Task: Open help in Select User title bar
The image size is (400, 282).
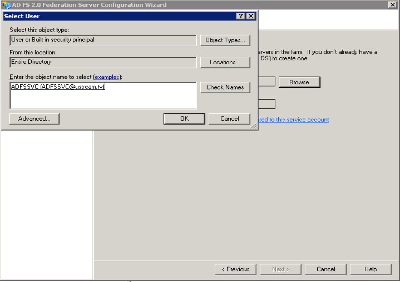Action: pyautogui.click(x=241, y=16)
